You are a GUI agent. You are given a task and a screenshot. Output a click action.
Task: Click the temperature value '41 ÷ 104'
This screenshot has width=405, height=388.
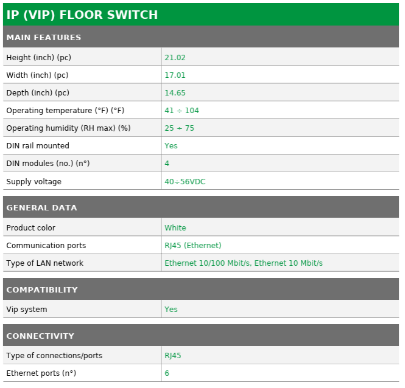coord(182,111)
